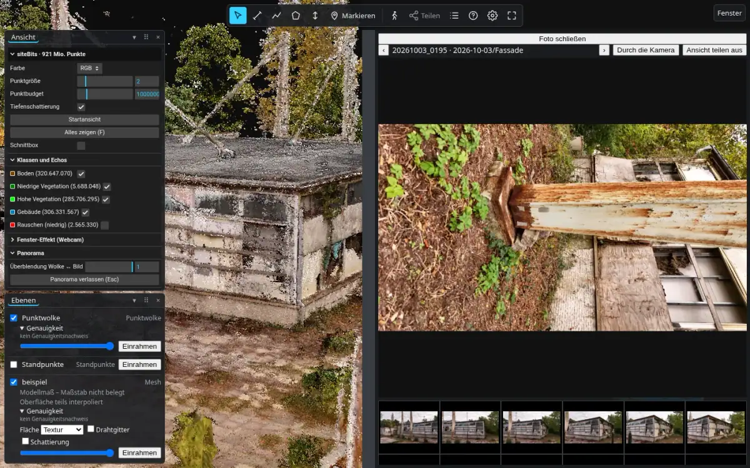Toggle the Punktwolke layer checkbox
This screenshot has height=468, width=750.
click(x=14, y=318)
